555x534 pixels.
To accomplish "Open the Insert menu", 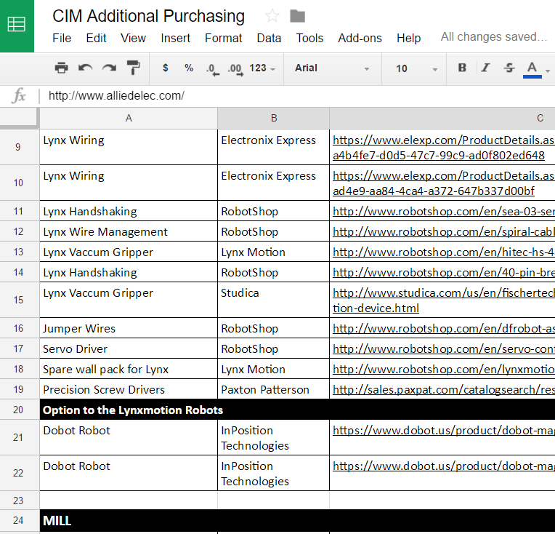I will point(175,38).
